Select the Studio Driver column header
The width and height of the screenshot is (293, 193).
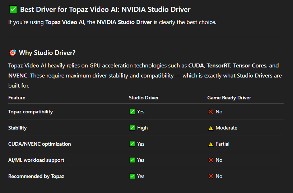pos(144,98)
